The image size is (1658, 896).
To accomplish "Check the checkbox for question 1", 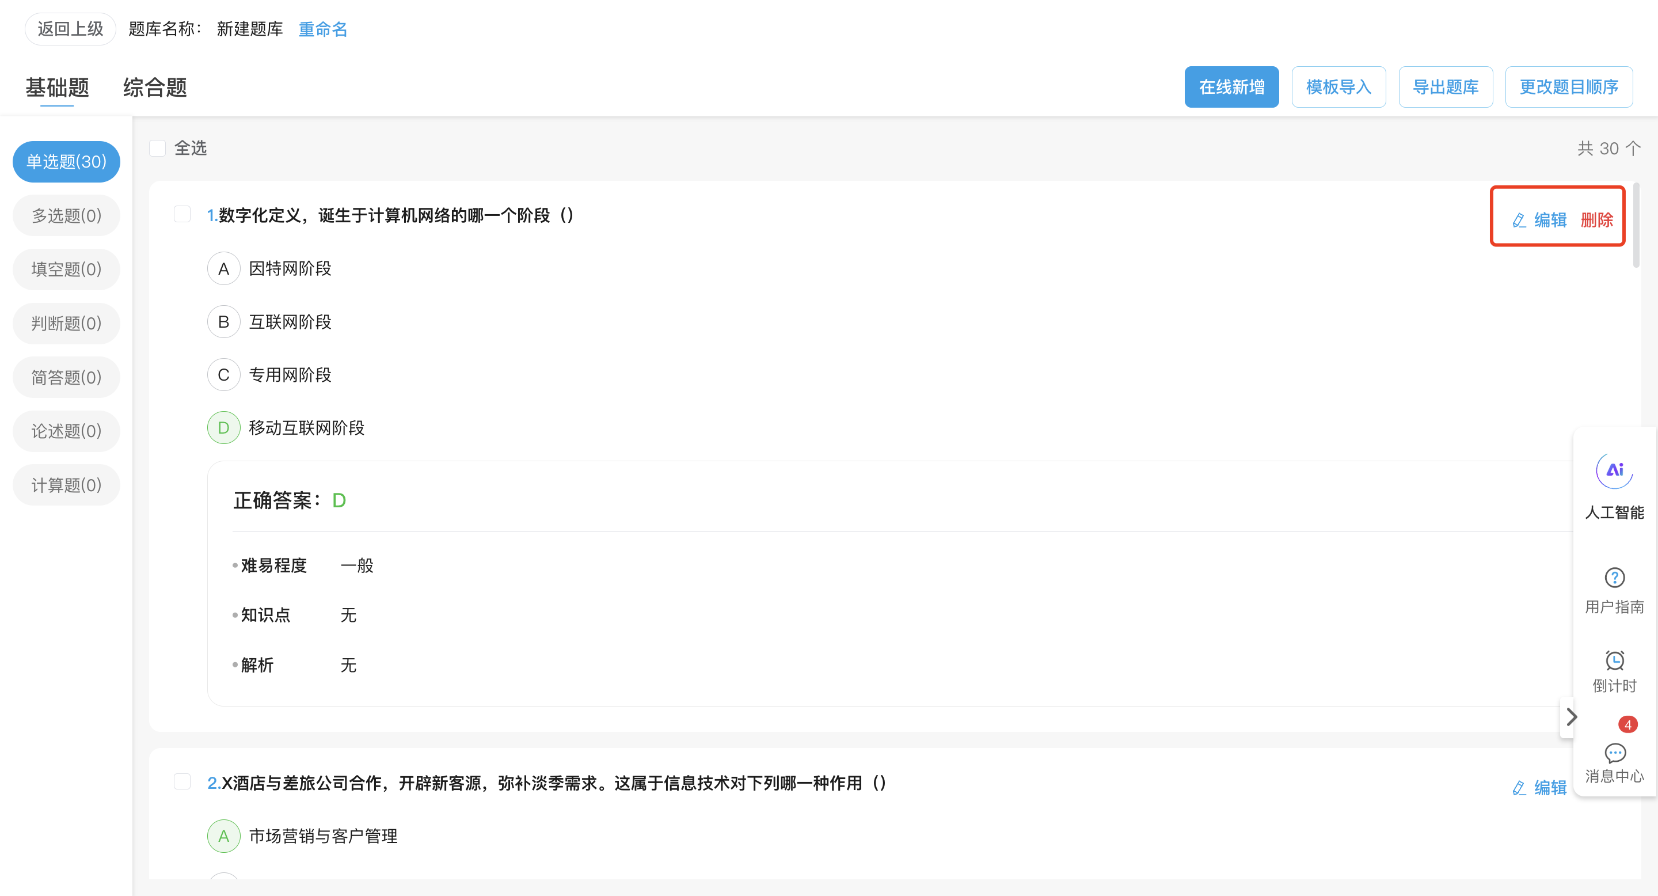I will 182,214.
